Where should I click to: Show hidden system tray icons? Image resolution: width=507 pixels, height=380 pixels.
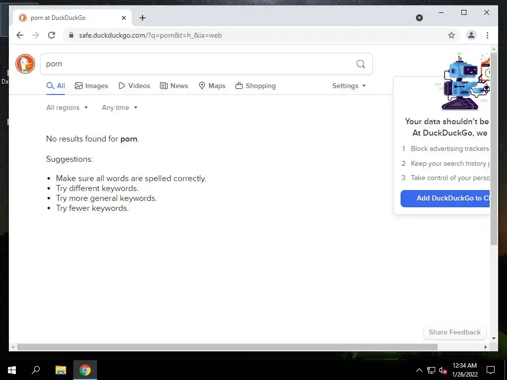419,370
